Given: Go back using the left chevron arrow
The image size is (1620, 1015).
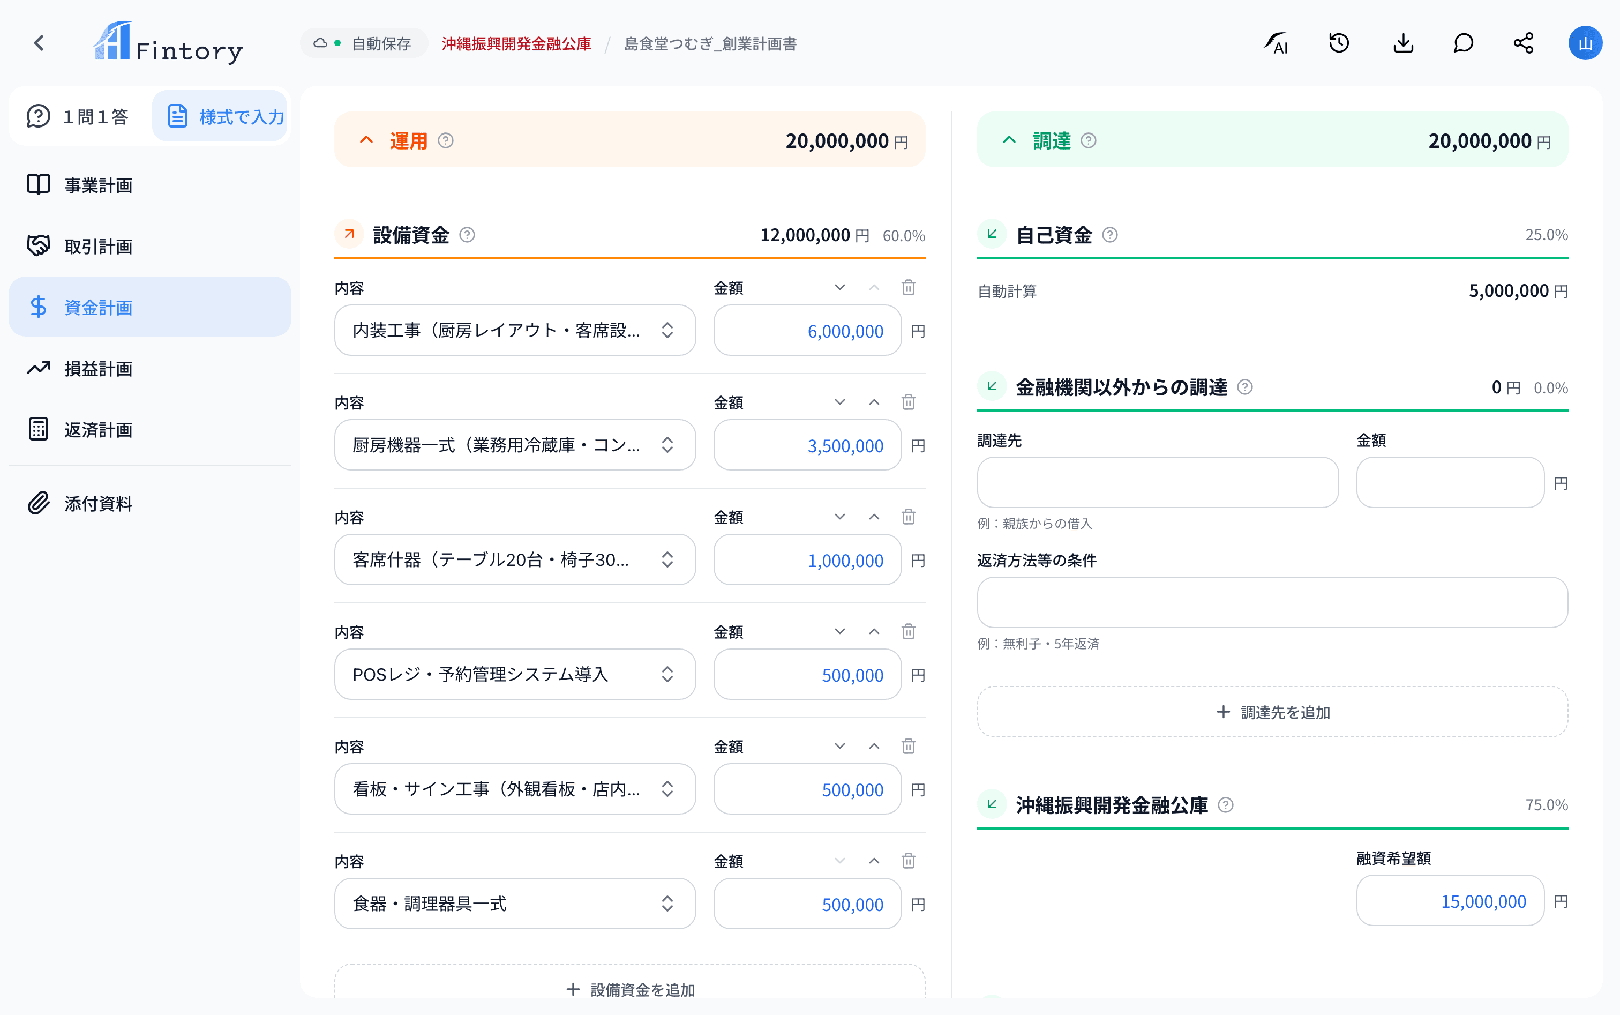Looking at the screenshot, I should pos(39,43).
